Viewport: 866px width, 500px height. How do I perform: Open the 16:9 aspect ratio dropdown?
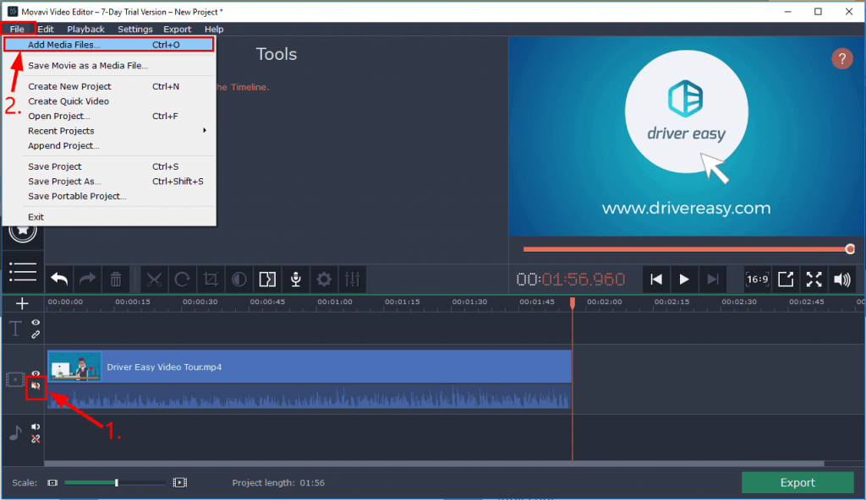757,280
